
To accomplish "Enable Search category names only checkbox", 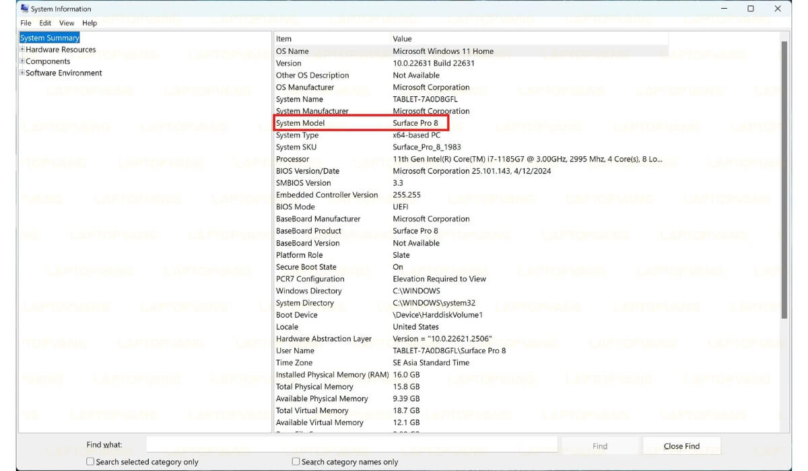I will [296, 462].
